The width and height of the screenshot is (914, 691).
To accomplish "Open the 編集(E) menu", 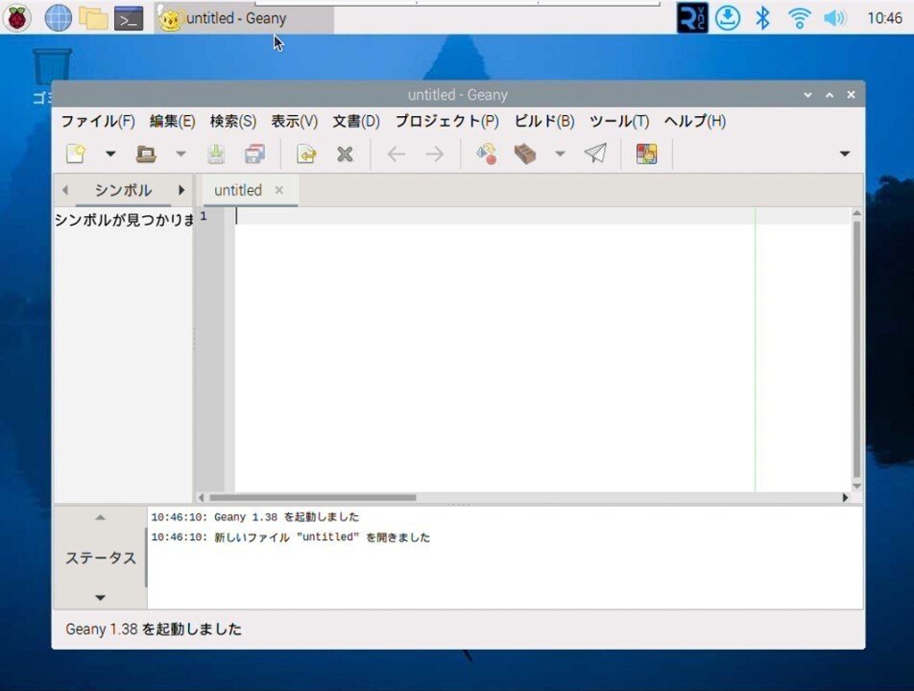I will click(x=172, y=121).
